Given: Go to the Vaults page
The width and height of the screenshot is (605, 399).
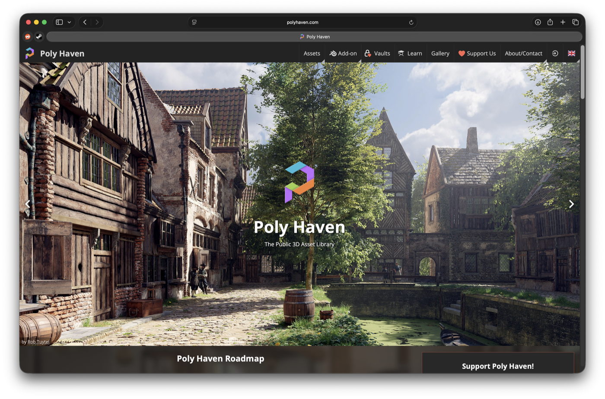Looking at the screenshot, I should [377, 54].
